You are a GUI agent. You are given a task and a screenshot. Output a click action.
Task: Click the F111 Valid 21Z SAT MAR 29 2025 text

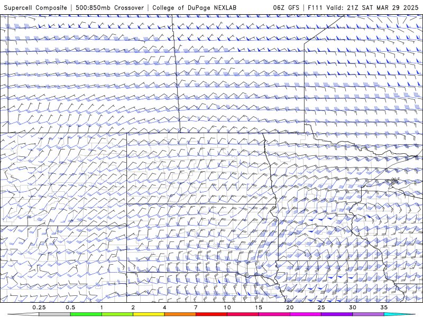pos(363,7)
